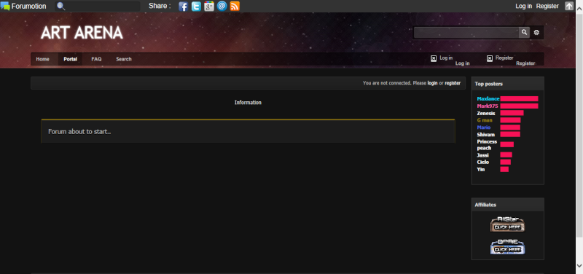Share the forum on Facebook
583x274 pixels.
click(x=183, y=6)
